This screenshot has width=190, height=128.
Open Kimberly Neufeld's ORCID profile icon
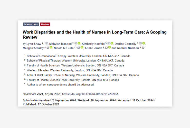[x=112, y=44]
